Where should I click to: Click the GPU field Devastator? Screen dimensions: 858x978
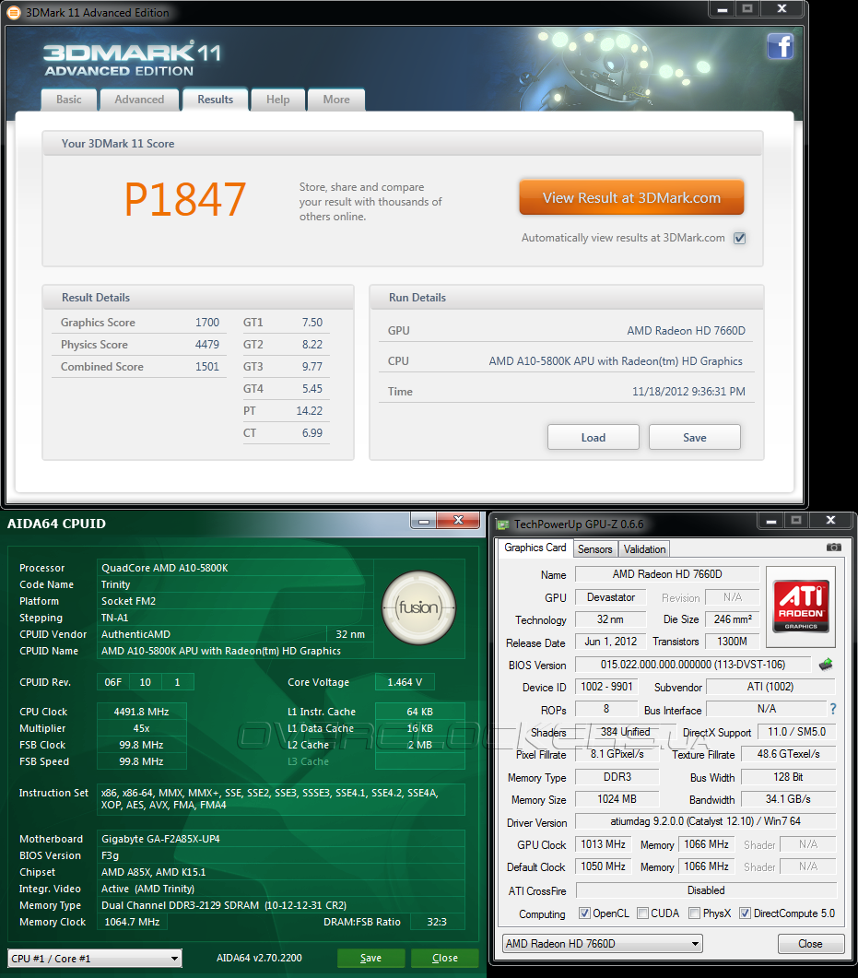tap(610, 597)
